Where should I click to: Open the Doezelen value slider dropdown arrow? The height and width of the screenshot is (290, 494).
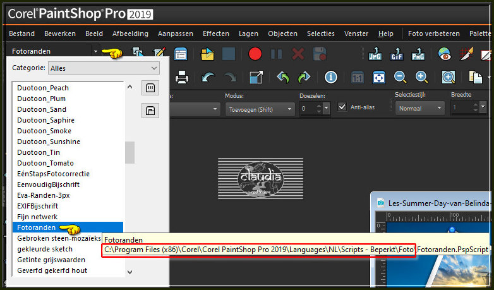pyautogui.click(x=327, y=109)
